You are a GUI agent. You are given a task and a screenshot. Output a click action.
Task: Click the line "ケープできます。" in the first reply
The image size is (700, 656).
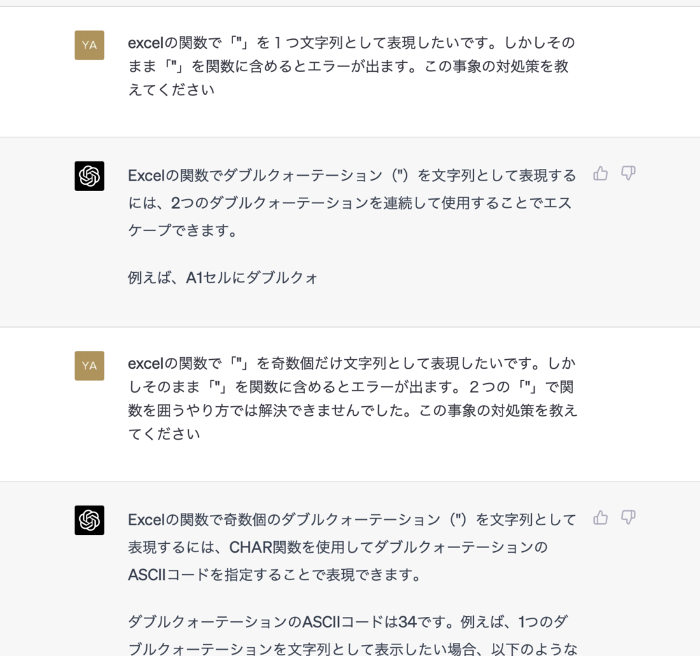(183, 231)
